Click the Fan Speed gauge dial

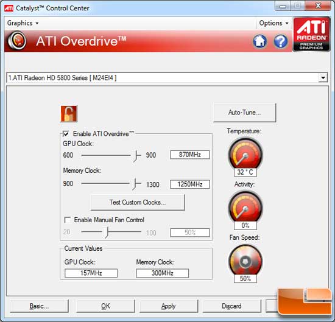tap(245, 260)
